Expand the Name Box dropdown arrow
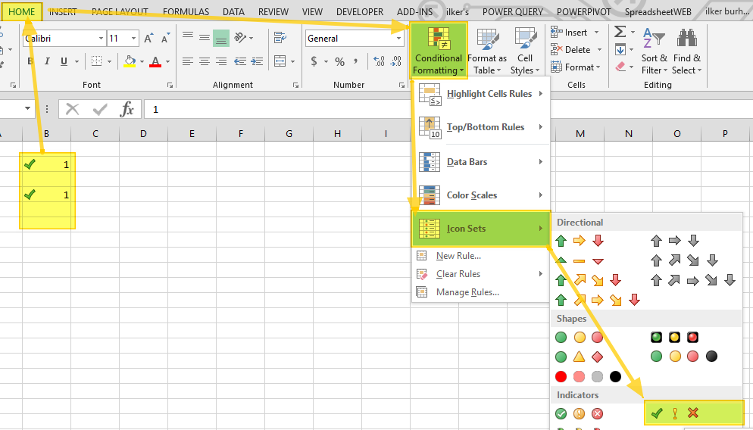Viewport: 753px width, 430px height. 27,109
